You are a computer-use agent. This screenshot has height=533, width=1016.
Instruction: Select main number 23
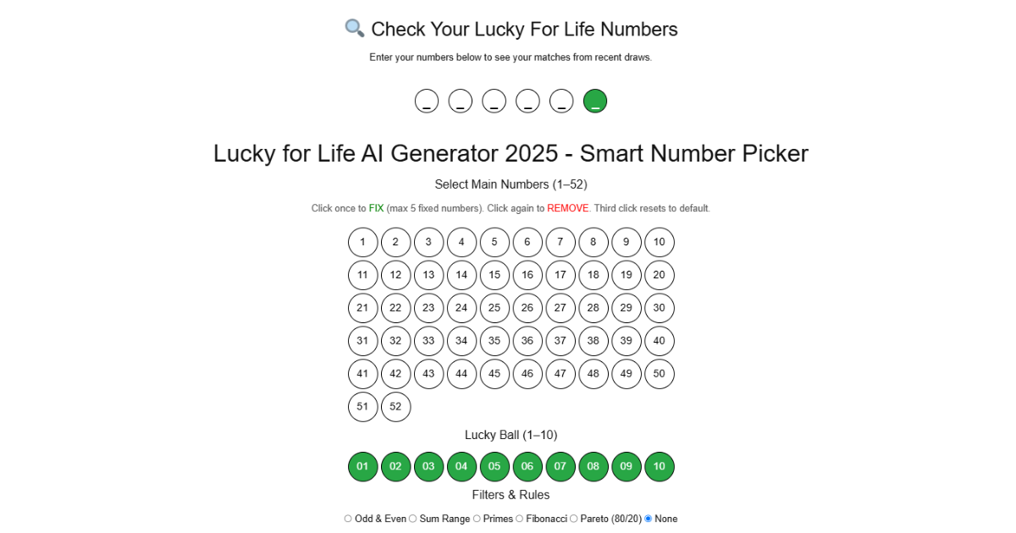point(428,309)
